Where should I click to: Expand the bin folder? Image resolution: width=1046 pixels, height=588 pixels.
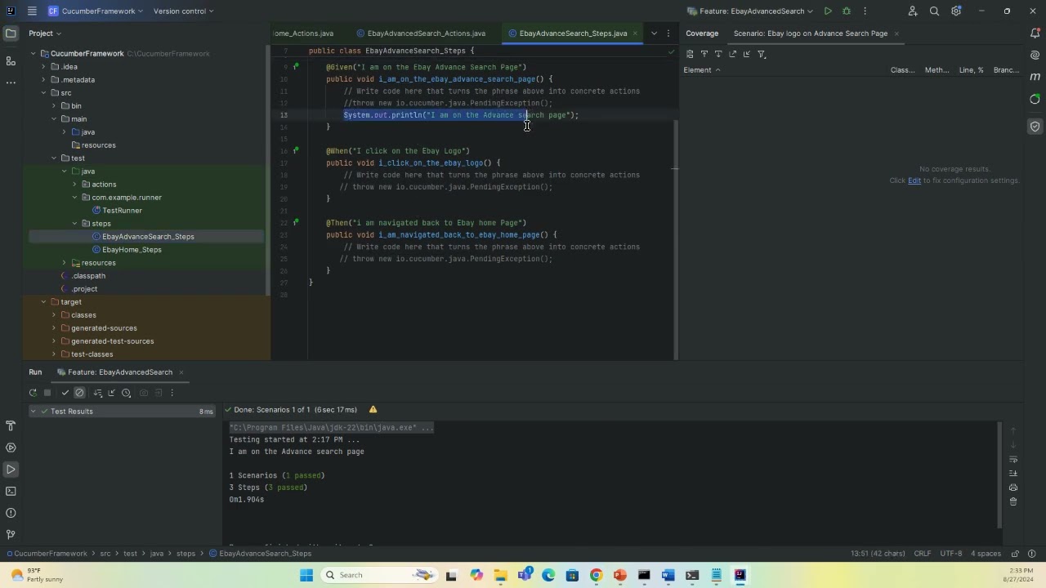[x=54, y=106]
